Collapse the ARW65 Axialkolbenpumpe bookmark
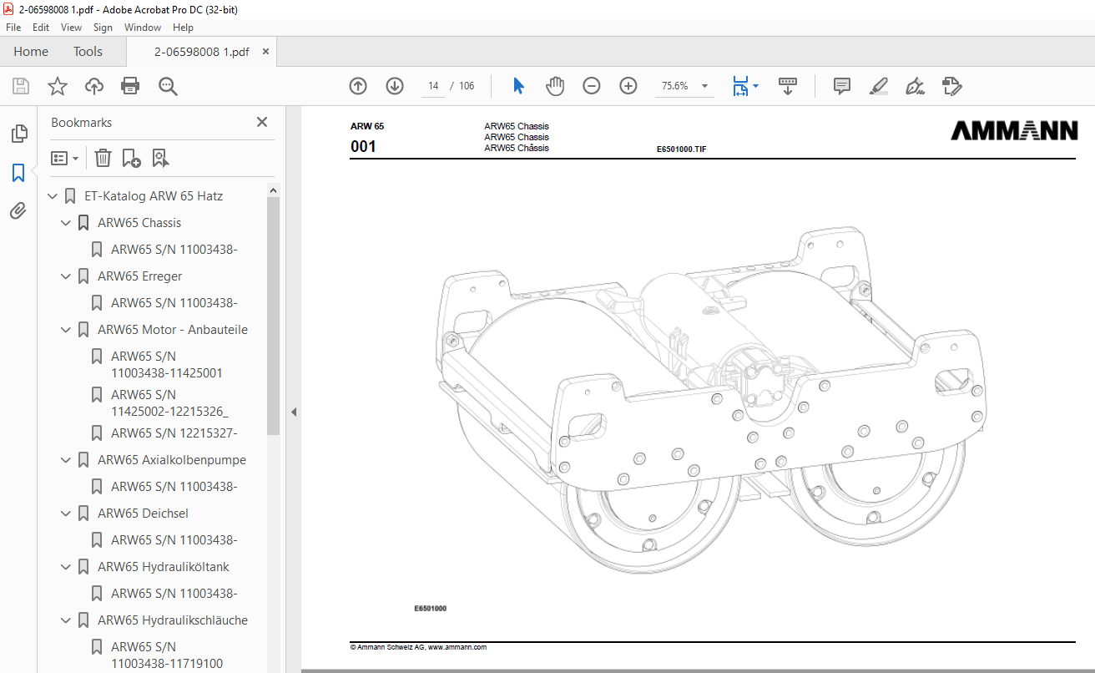 pyautogui.click(x=66, y=460)
